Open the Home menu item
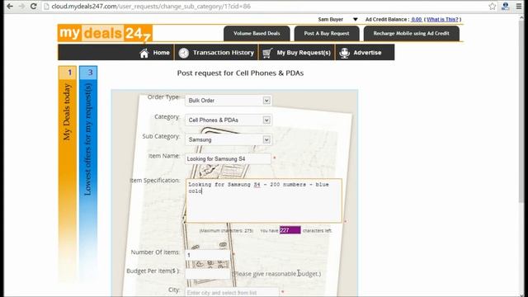The image size is (528, 297). click(x=155, y=53)
